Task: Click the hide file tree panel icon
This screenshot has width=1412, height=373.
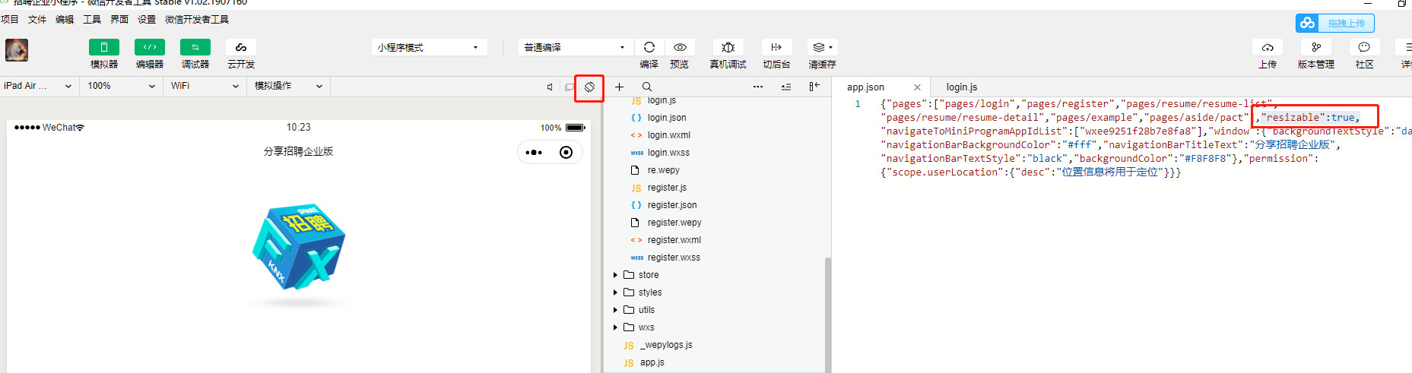Action: pos(814,87)
